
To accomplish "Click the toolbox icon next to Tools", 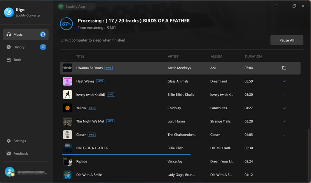I will coord(9,60).
